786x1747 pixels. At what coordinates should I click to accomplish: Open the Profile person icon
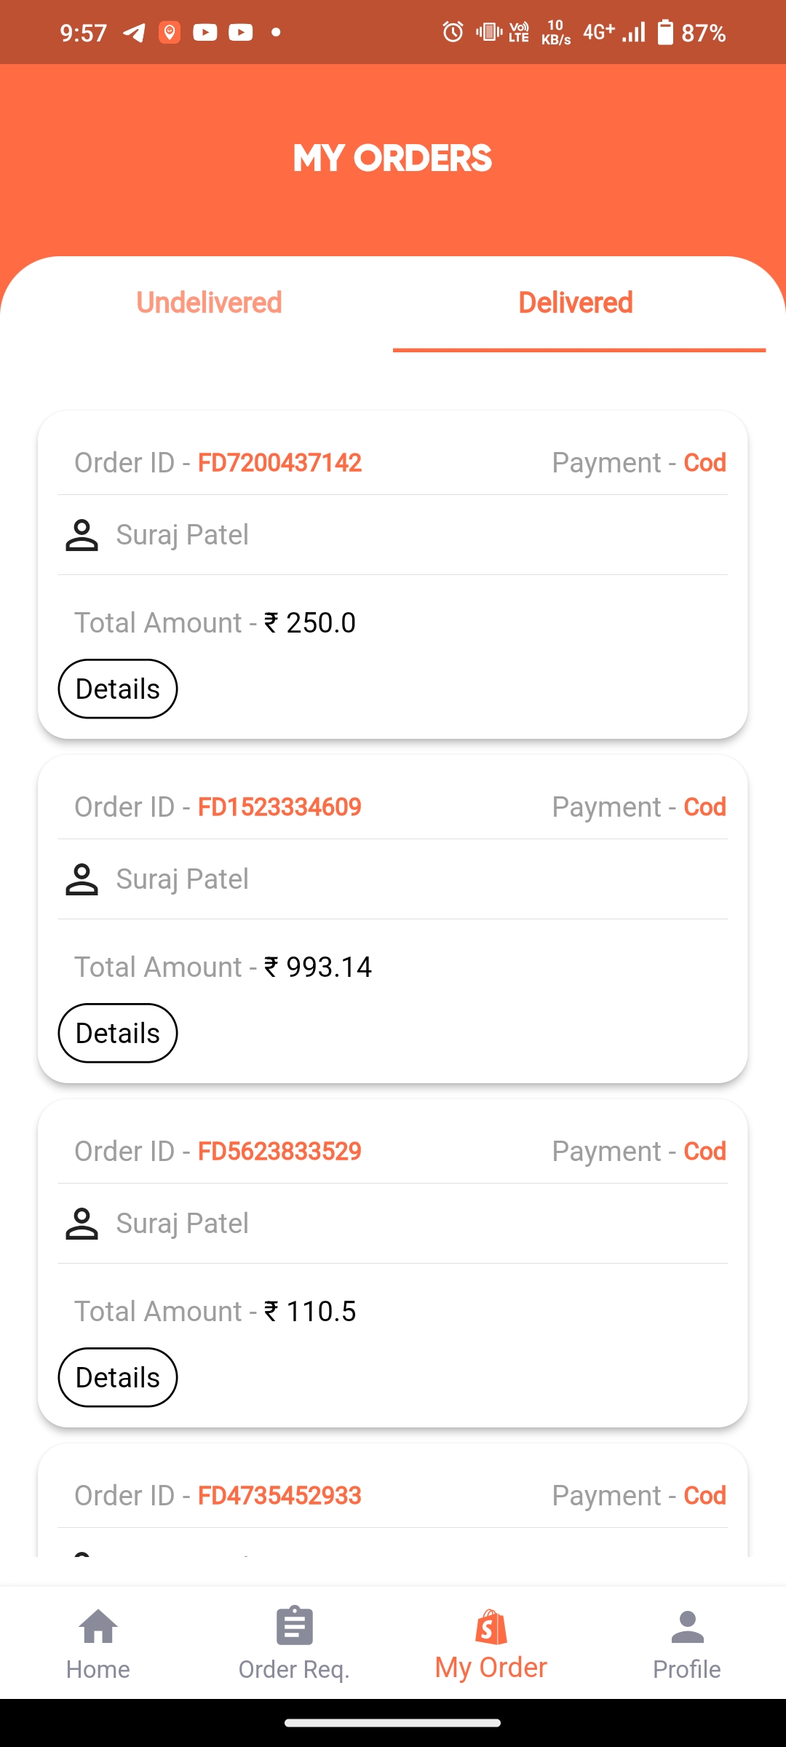click(x=687, y=1627)
